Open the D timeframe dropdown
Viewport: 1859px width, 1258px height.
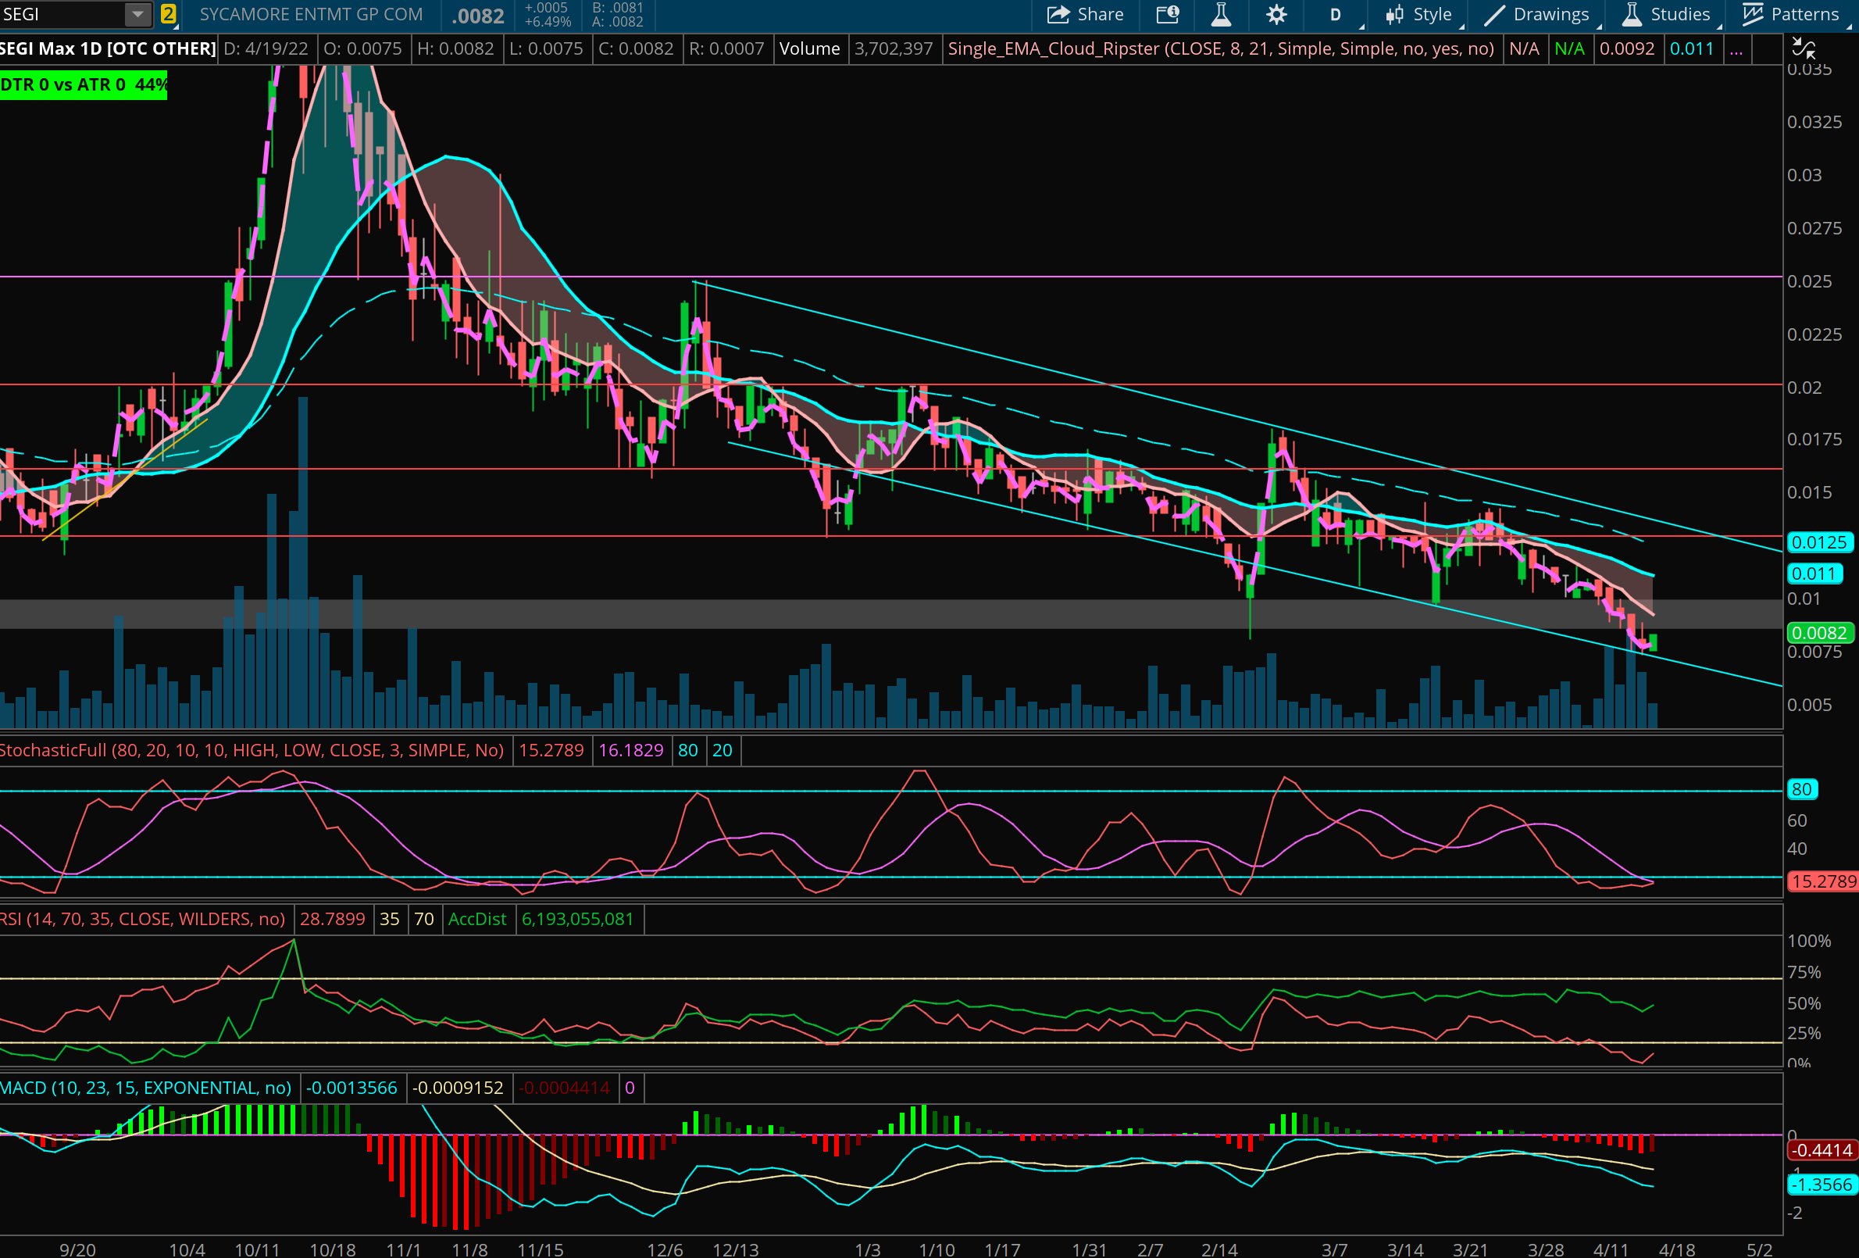pyautogui.click(x=1335, y=14)
